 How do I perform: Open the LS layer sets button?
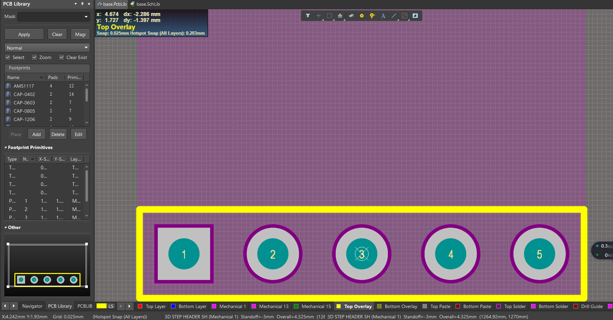pos(111,306)
